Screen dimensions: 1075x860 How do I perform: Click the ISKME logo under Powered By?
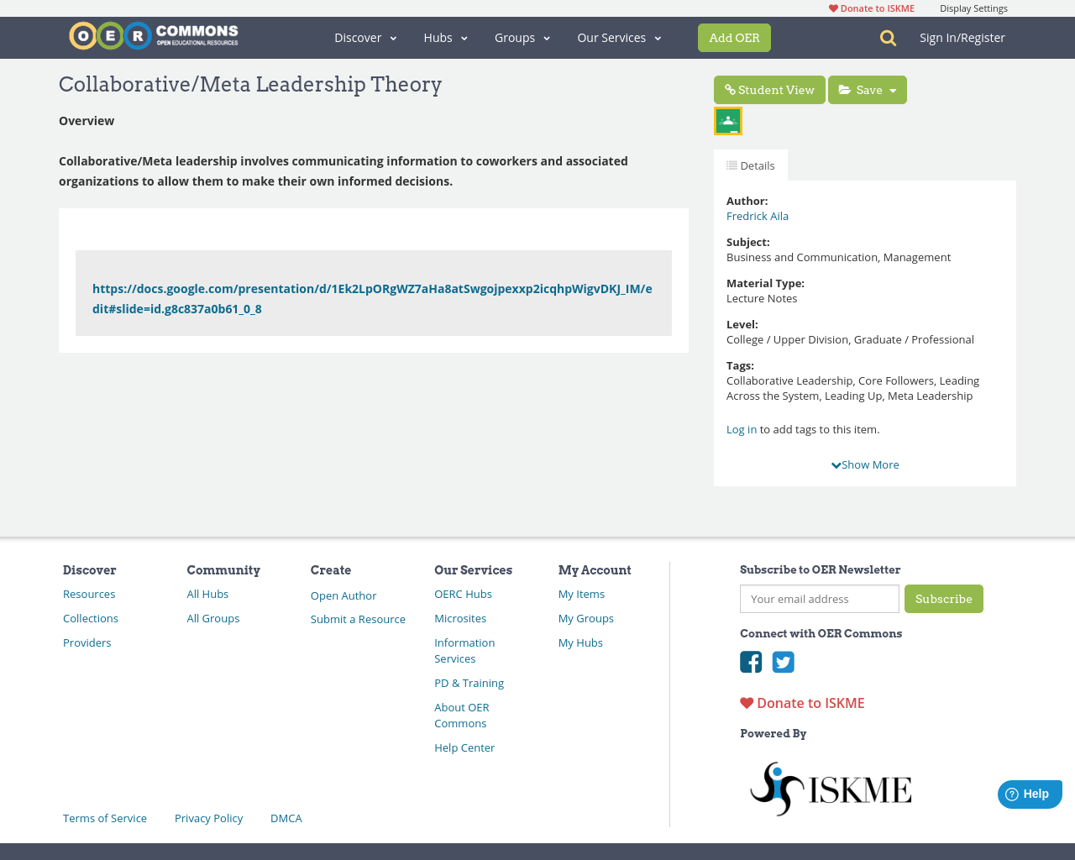[830, 788]
